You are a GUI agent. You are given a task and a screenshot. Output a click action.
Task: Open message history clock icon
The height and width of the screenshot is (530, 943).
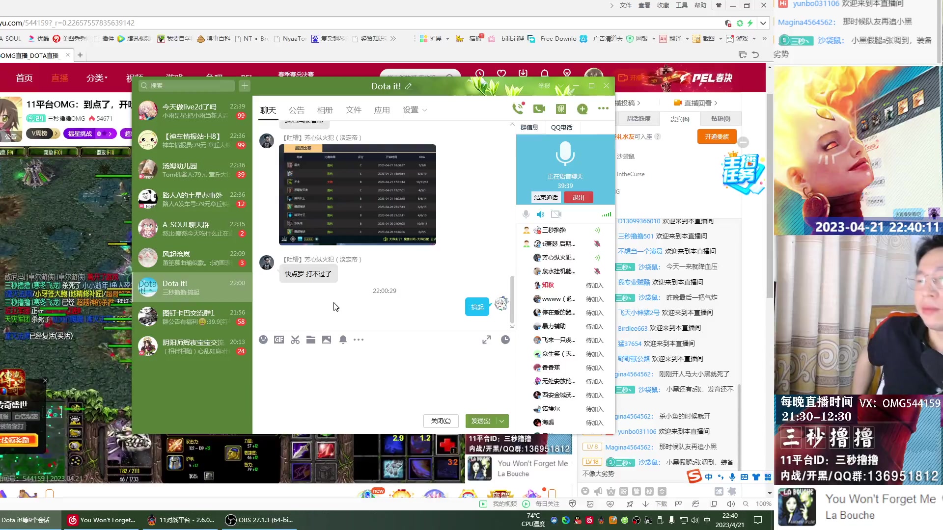[505, 340]
